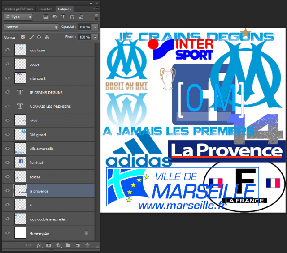Open the Opacité slider arrow
The image size is (287, 253).
[95, 27]
